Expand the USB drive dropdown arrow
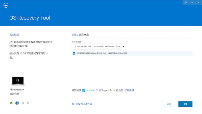The height and width of the screenshot is (114, 202). pos(123,47)
